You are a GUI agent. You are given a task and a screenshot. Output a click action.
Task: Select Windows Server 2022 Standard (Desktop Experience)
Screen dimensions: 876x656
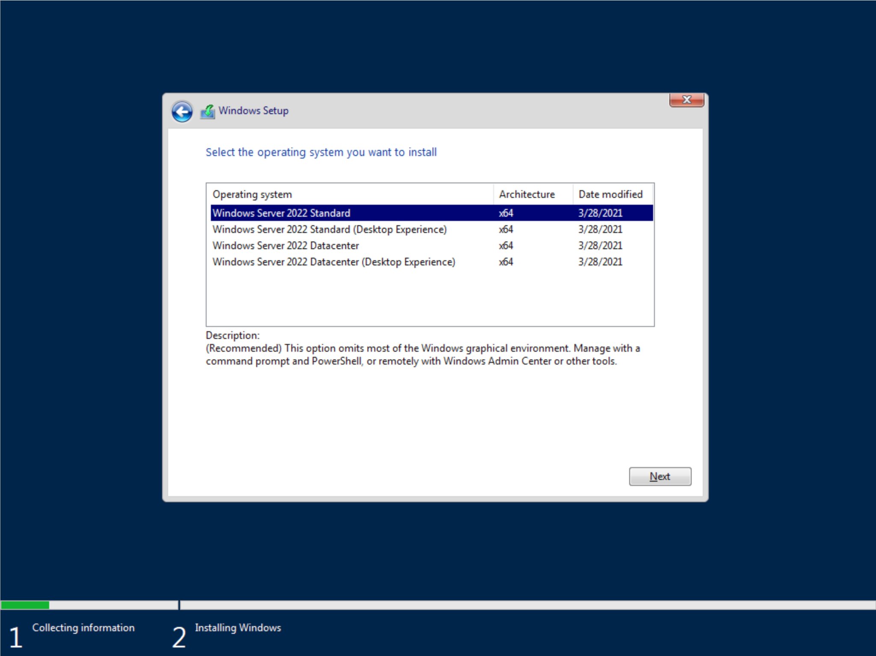[329, 229]
